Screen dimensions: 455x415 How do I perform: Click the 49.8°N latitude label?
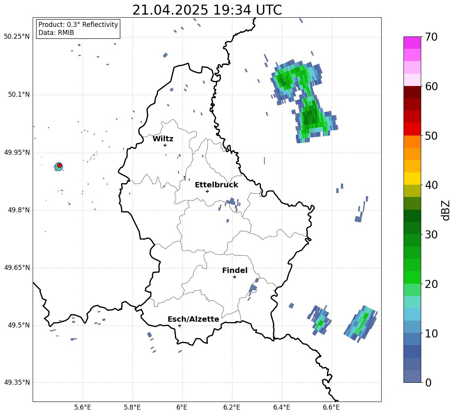coord(19,210)
